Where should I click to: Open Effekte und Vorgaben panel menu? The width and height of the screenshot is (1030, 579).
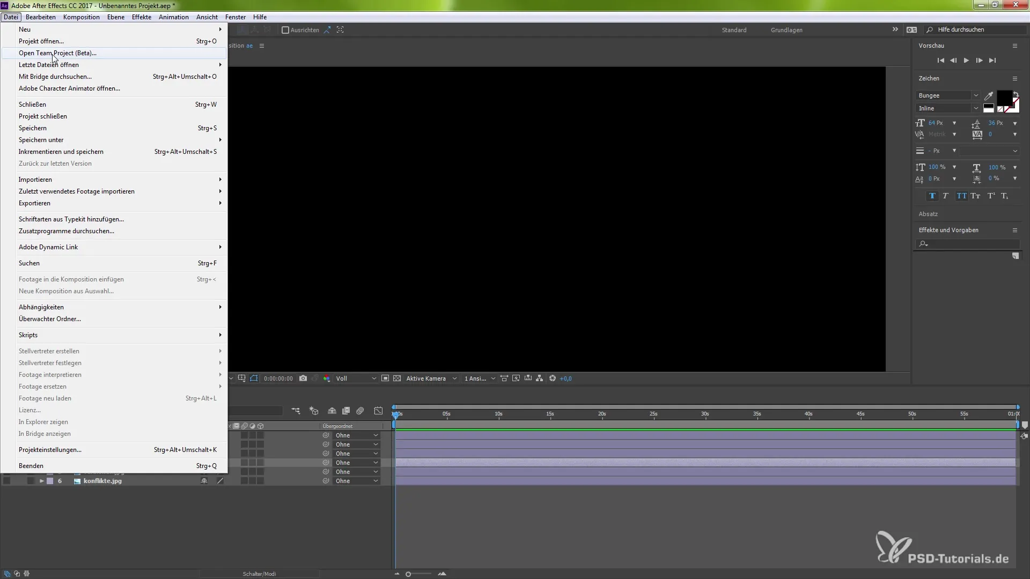[1015, 231]
